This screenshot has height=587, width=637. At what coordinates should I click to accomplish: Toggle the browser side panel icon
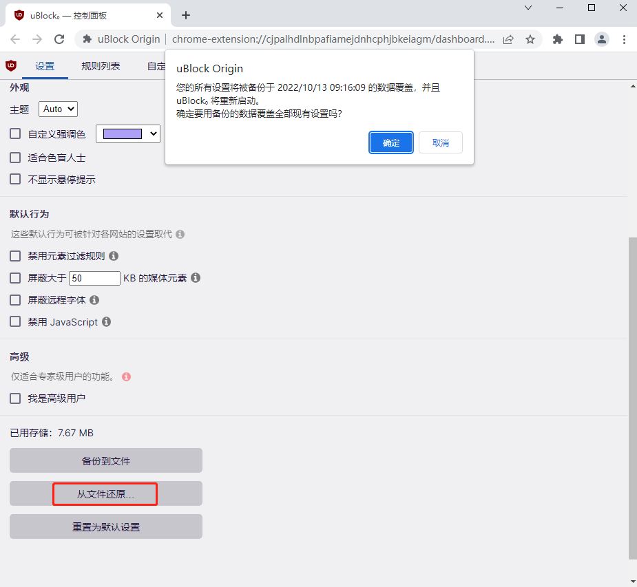580,39
